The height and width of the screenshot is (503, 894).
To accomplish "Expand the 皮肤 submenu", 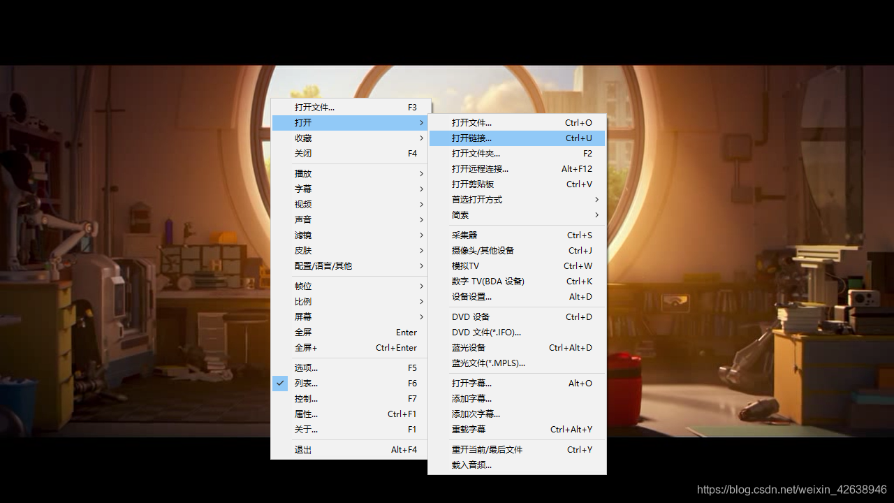I will coord(350,251).
